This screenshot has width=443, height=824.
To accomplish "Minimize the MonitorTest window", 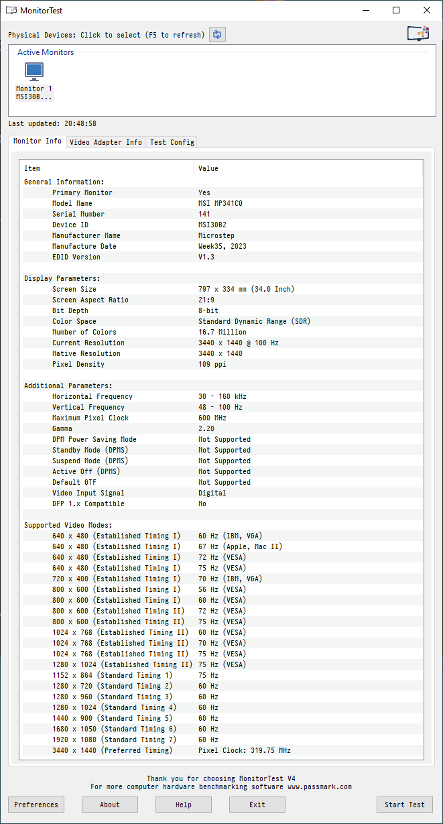I will click(365, 11).
